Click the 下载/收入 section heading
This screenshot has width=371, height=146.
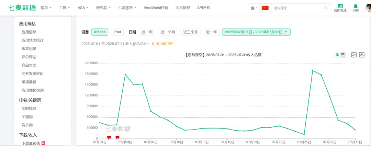(x=28, y=135)
